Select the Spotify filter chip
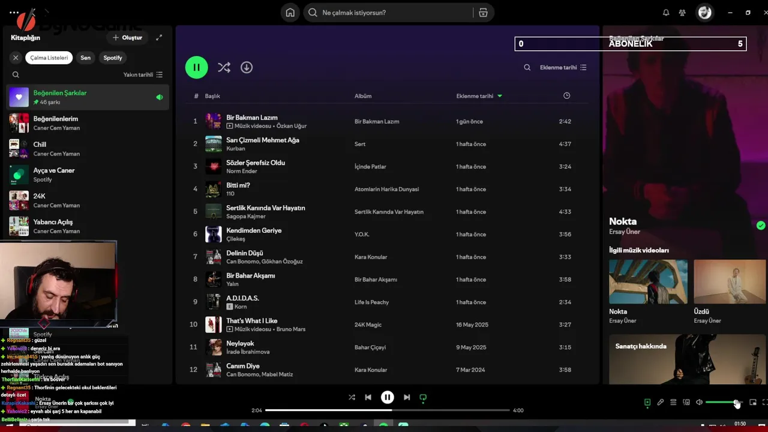The width and height of the screenshot is (768, 432). pos(113,58)
